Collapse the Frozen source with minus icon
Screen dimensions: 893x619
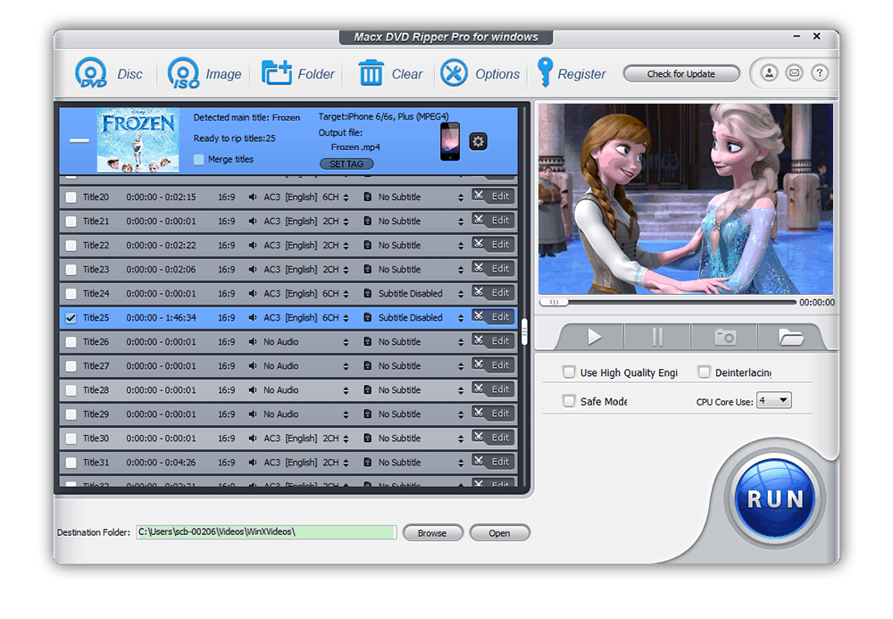tap(79, 140)
